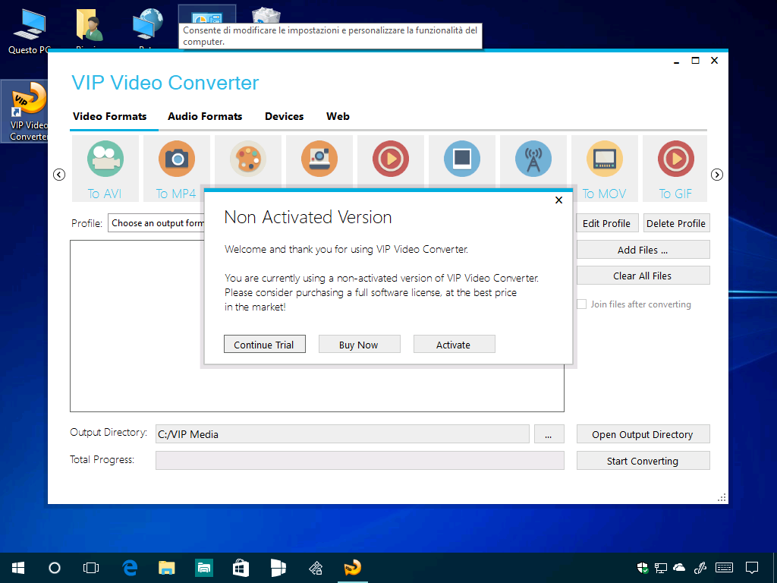Click the Output Directory path field
Screen dimensions: 777x583
342,433
